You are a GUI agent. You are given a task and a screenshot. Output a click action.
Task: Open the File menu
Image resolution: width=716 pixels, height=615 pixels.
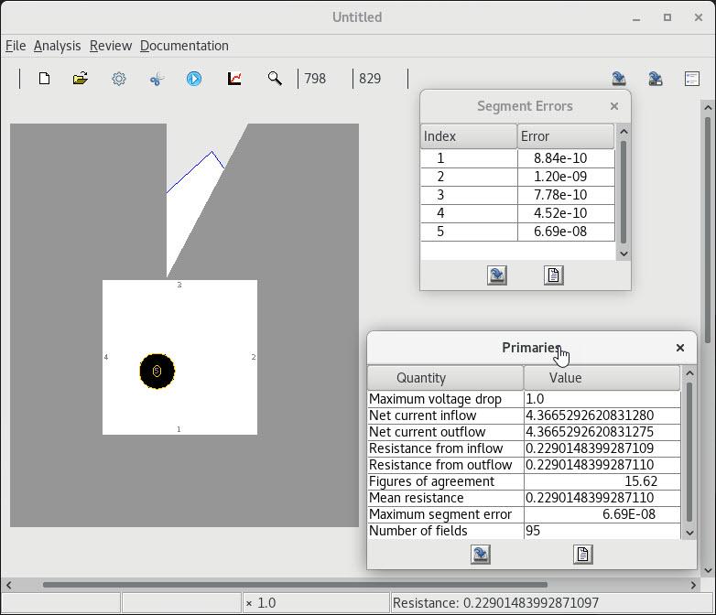[16, 46]
